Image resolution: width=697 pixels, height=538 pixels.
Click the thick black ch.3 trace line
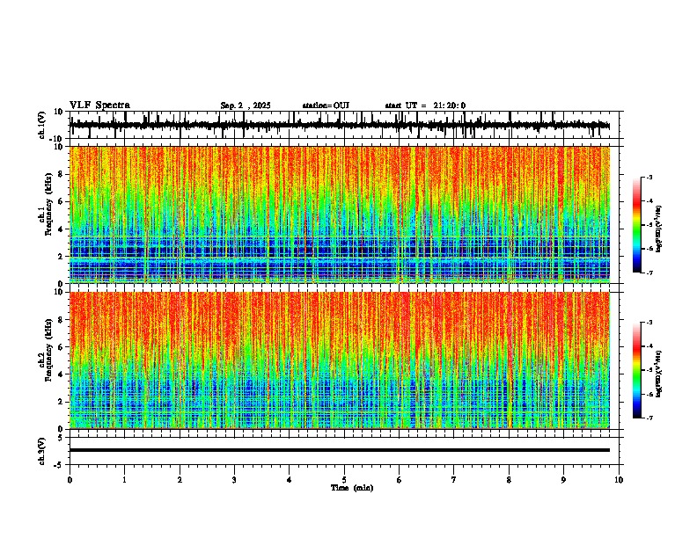click(x=340, y=450)
